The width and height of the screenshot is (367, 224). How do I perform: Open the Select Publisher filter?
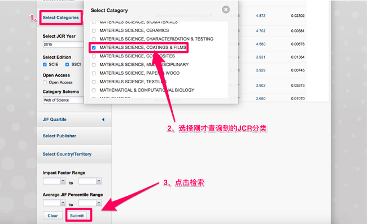pos(59,136)
